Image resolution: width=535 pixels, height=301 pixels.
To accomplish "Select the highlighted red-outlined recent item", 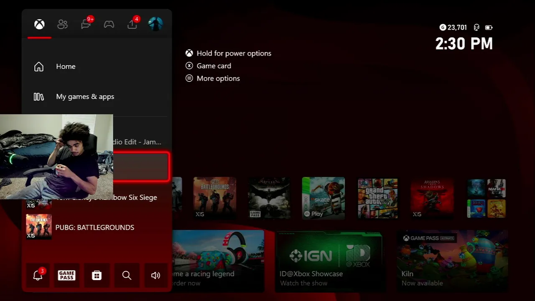I will (x=140, y=166).
